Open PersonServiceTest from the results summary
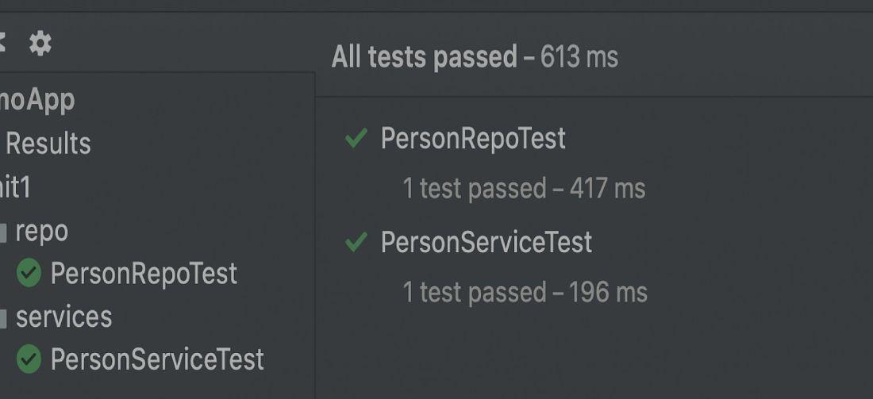The image size is (873, 399). [x=486, y=242]
